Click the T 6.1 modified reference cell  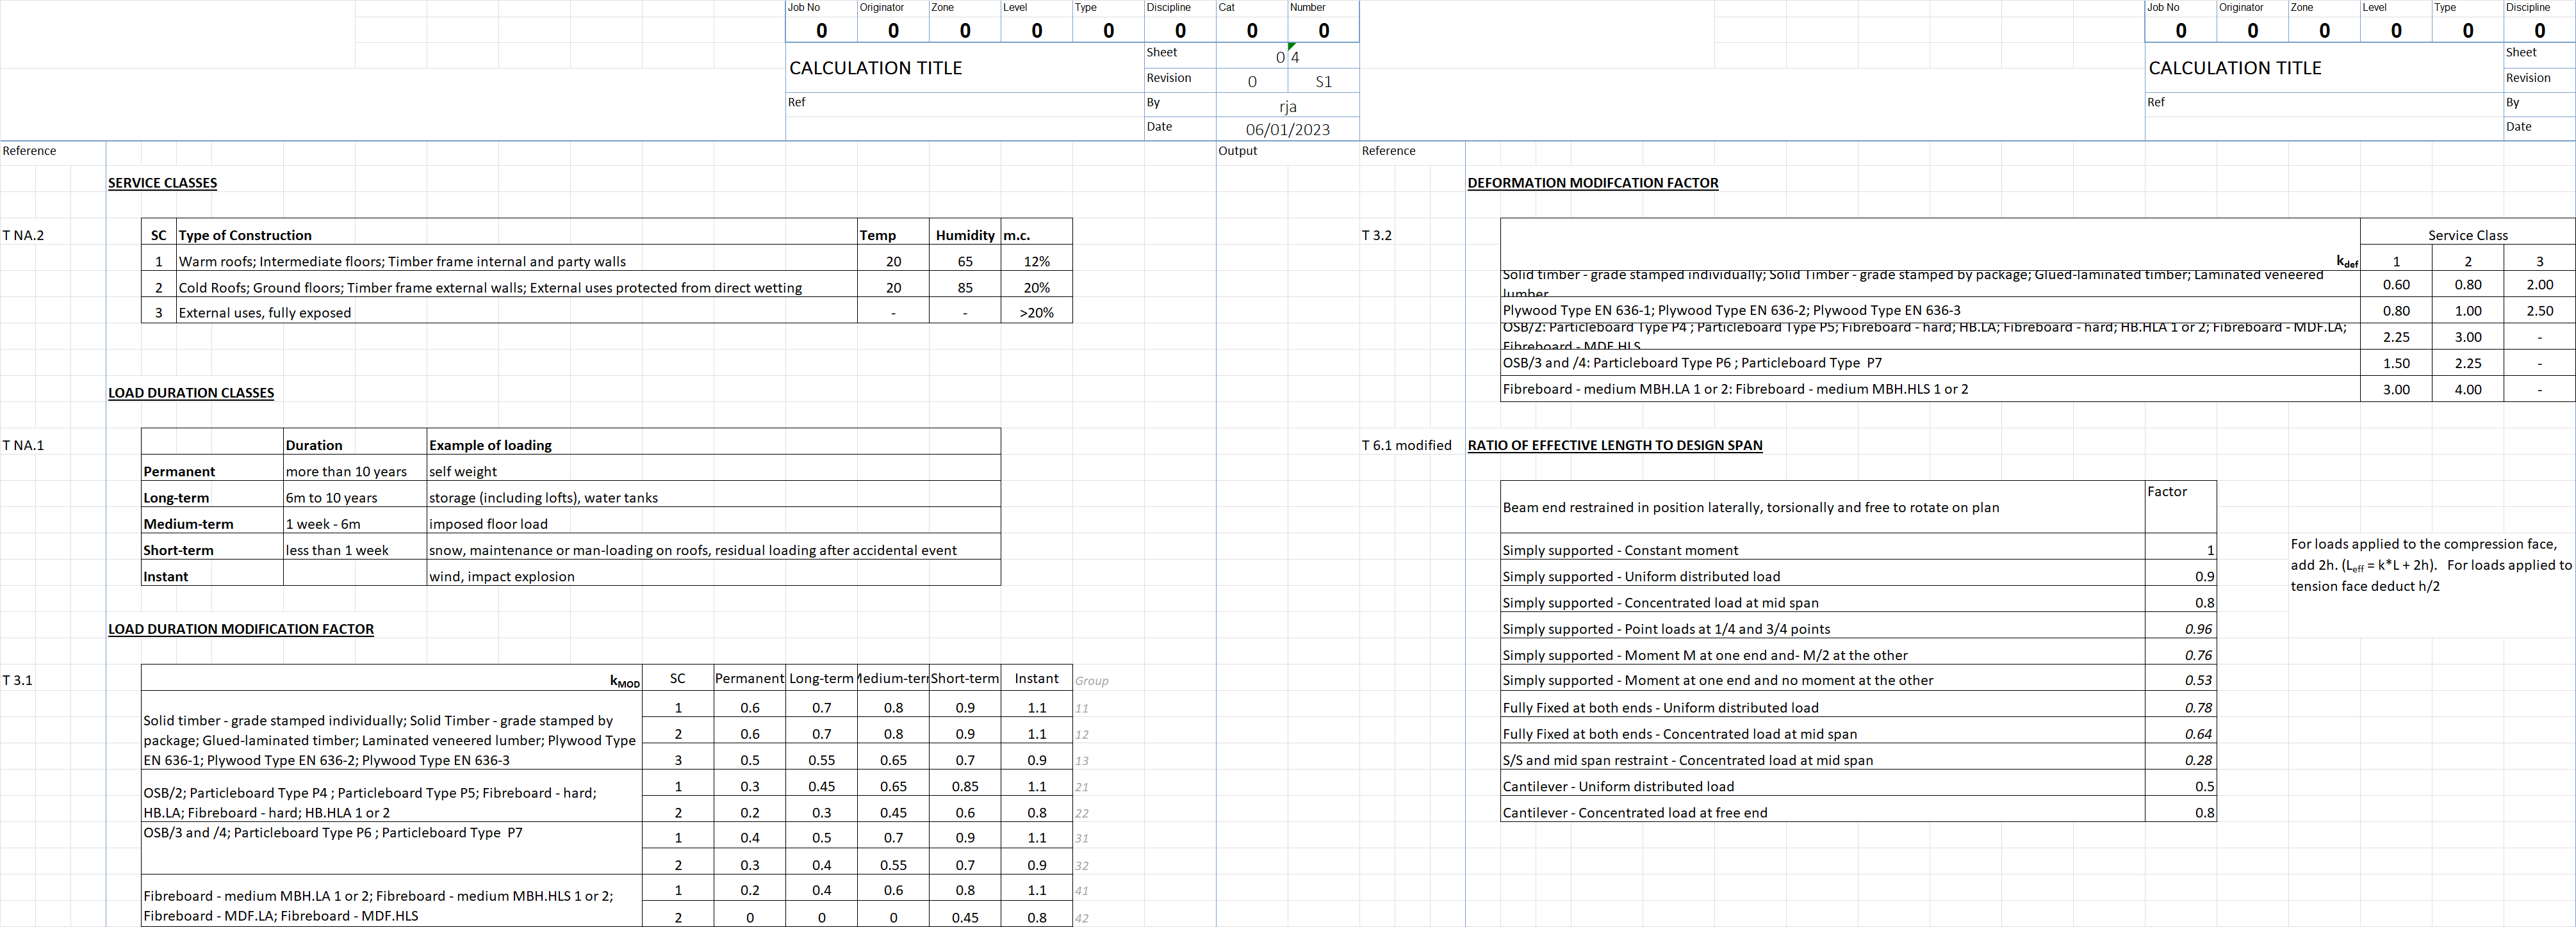point(1406,446)
